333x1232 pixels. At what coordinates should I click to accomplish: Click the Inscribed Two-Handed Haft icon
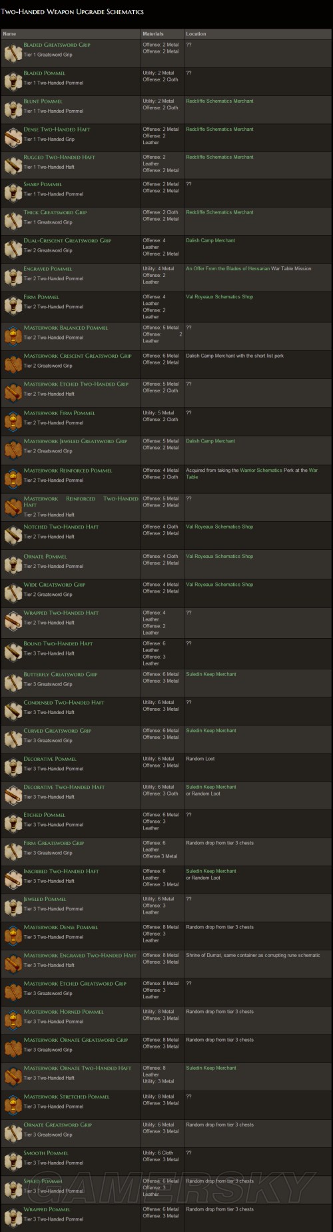click(x=13, y=880)
